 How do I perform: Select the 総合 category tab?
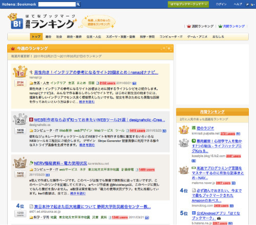(49, 37)
